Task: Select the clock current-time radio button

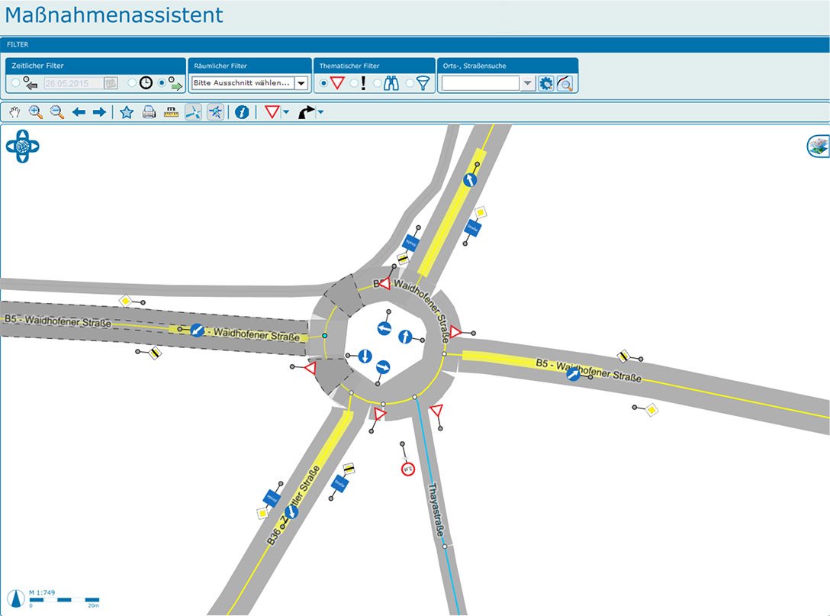Action: [132, 82]
